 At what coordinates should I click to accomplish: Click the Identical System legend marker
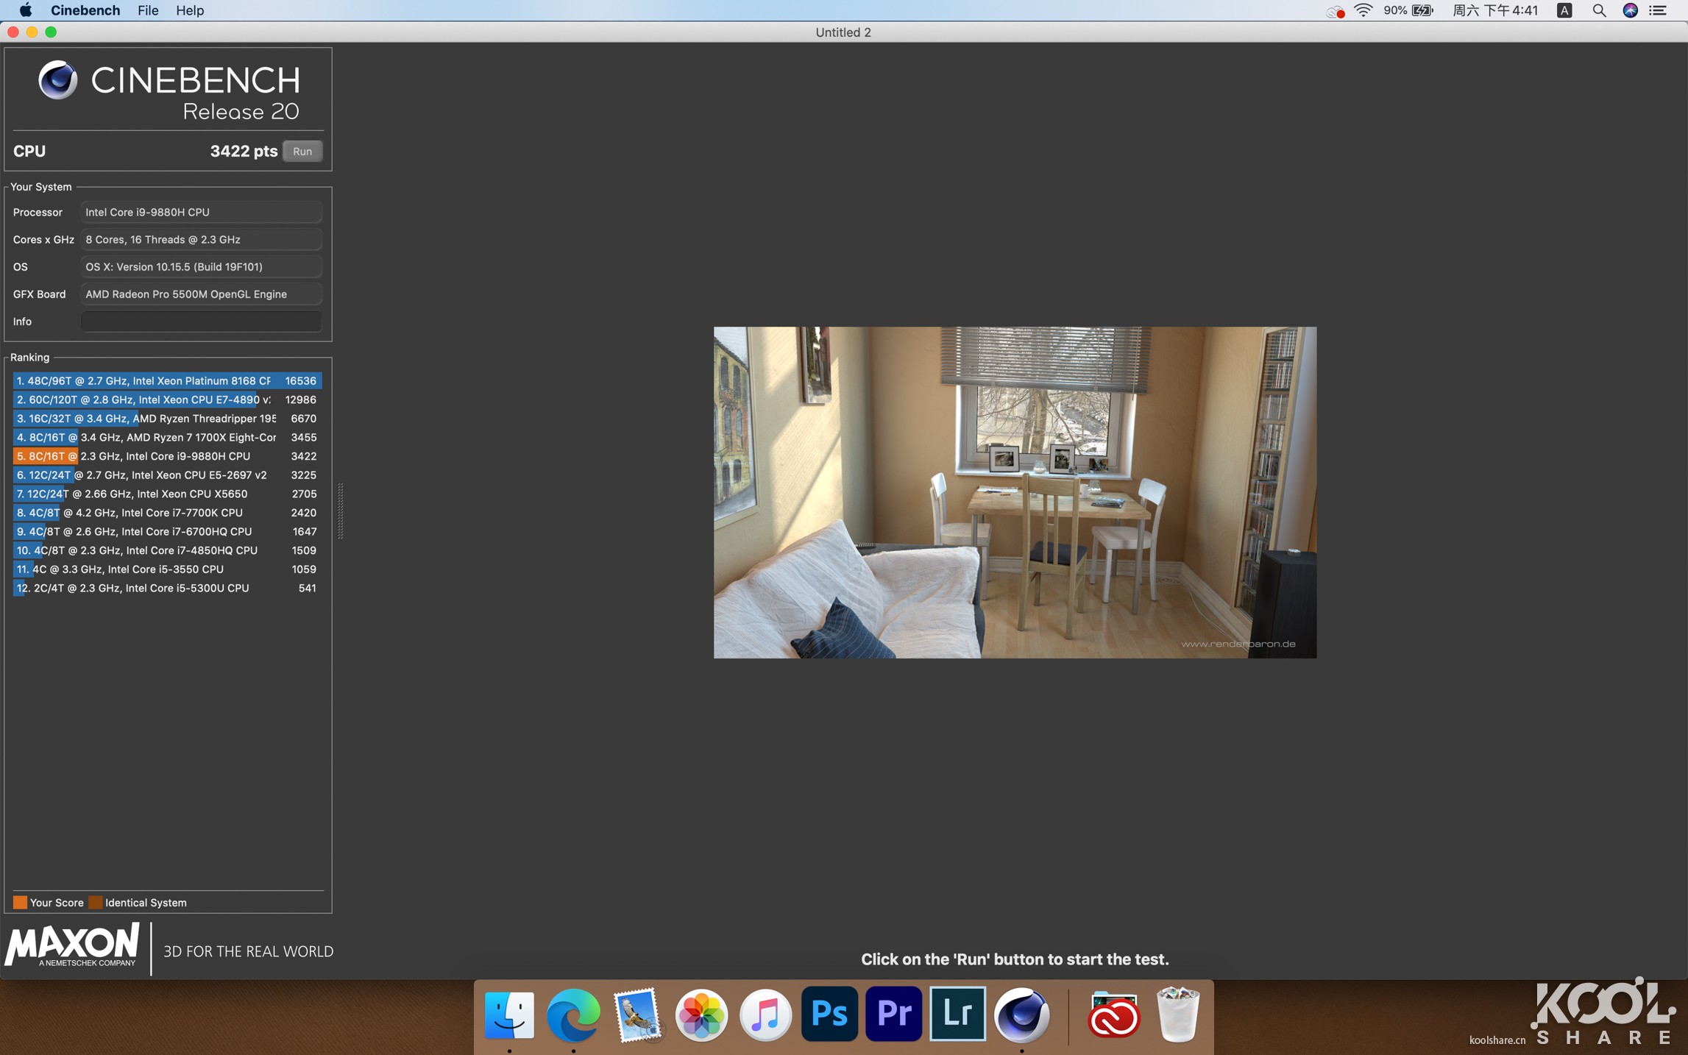click(x=95, y=902)
